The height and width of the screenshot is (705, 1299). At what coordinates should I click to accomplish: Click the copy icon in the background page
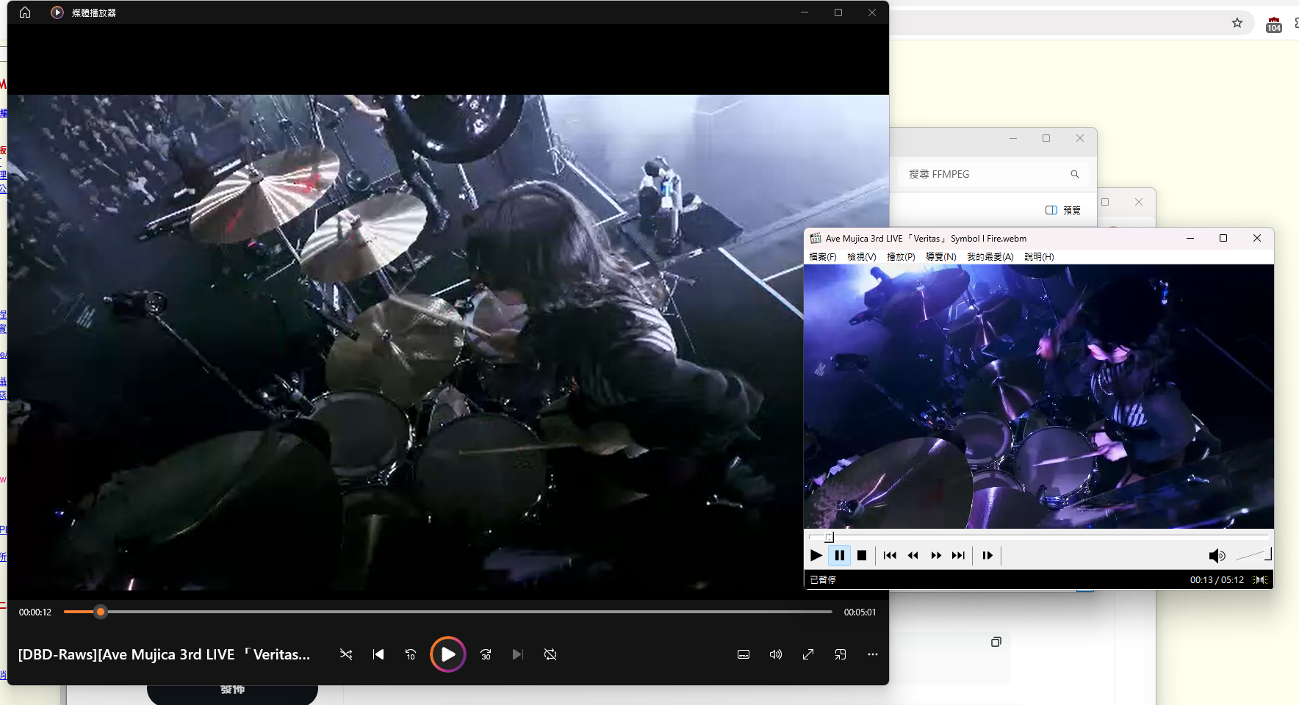pyautogui.click(x=996, y=642)
